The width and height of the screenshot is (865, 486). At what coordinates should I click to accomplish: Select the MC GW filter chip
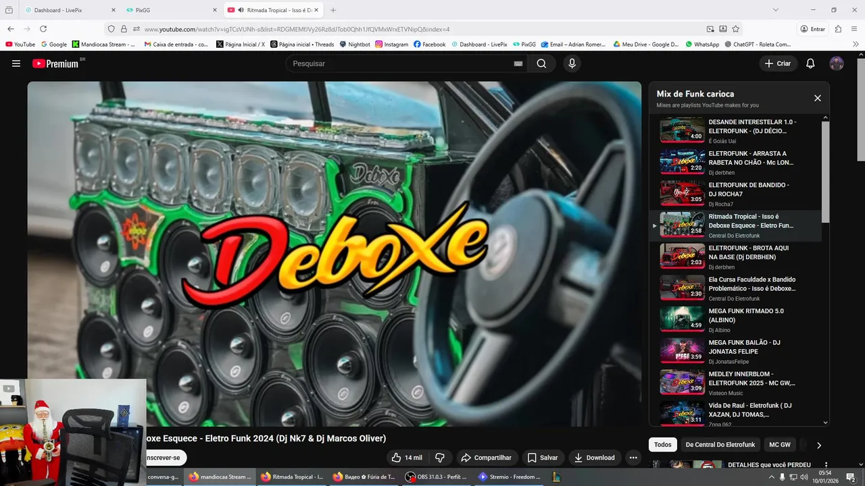pyautogui.click(x=780, y=445)
